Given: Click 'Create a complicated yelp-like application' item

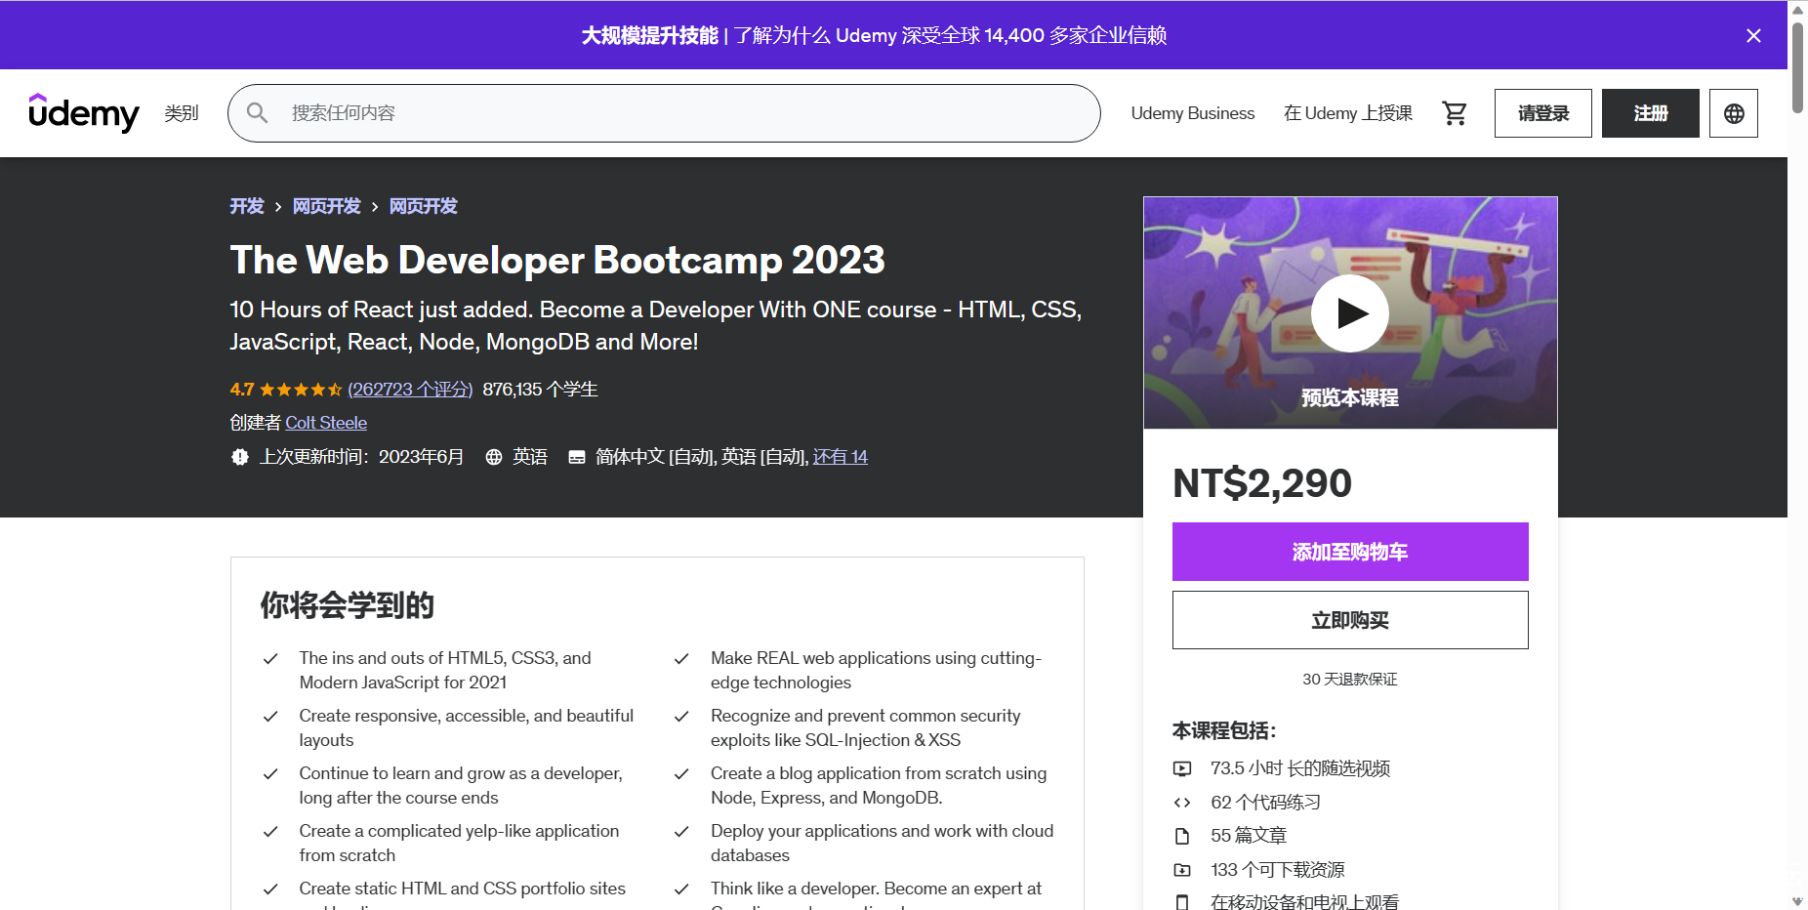Looking at the screenshot, I should click(x=459, y=843).
